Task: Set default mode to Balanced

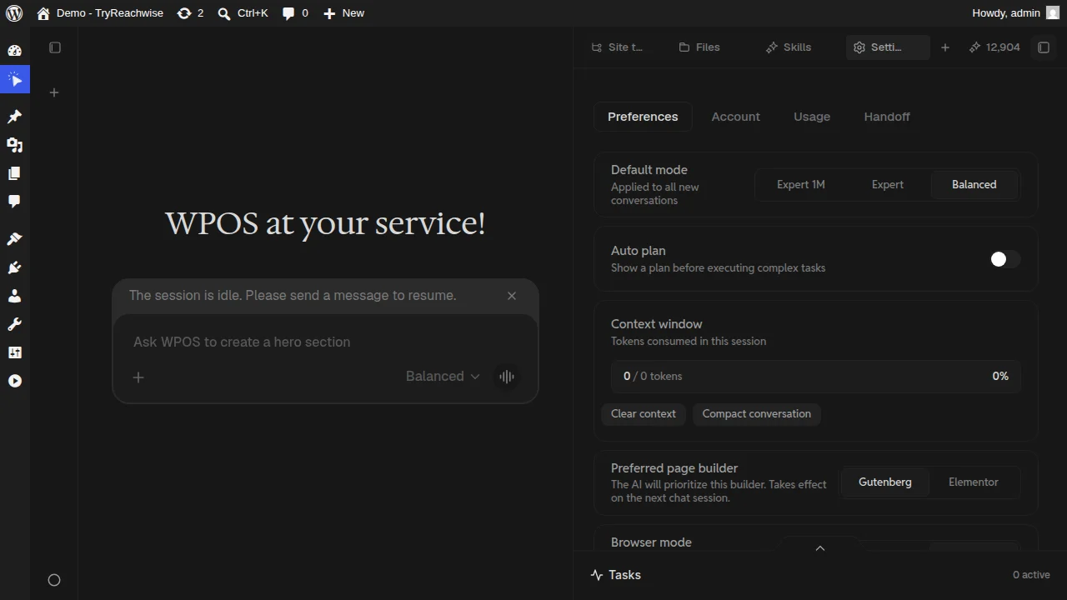Action: [974, 185]
